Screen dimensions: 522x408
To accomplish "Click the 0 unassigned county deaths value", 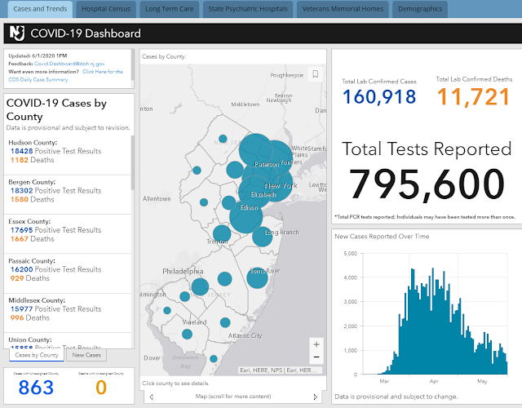I will pos(101,388).
